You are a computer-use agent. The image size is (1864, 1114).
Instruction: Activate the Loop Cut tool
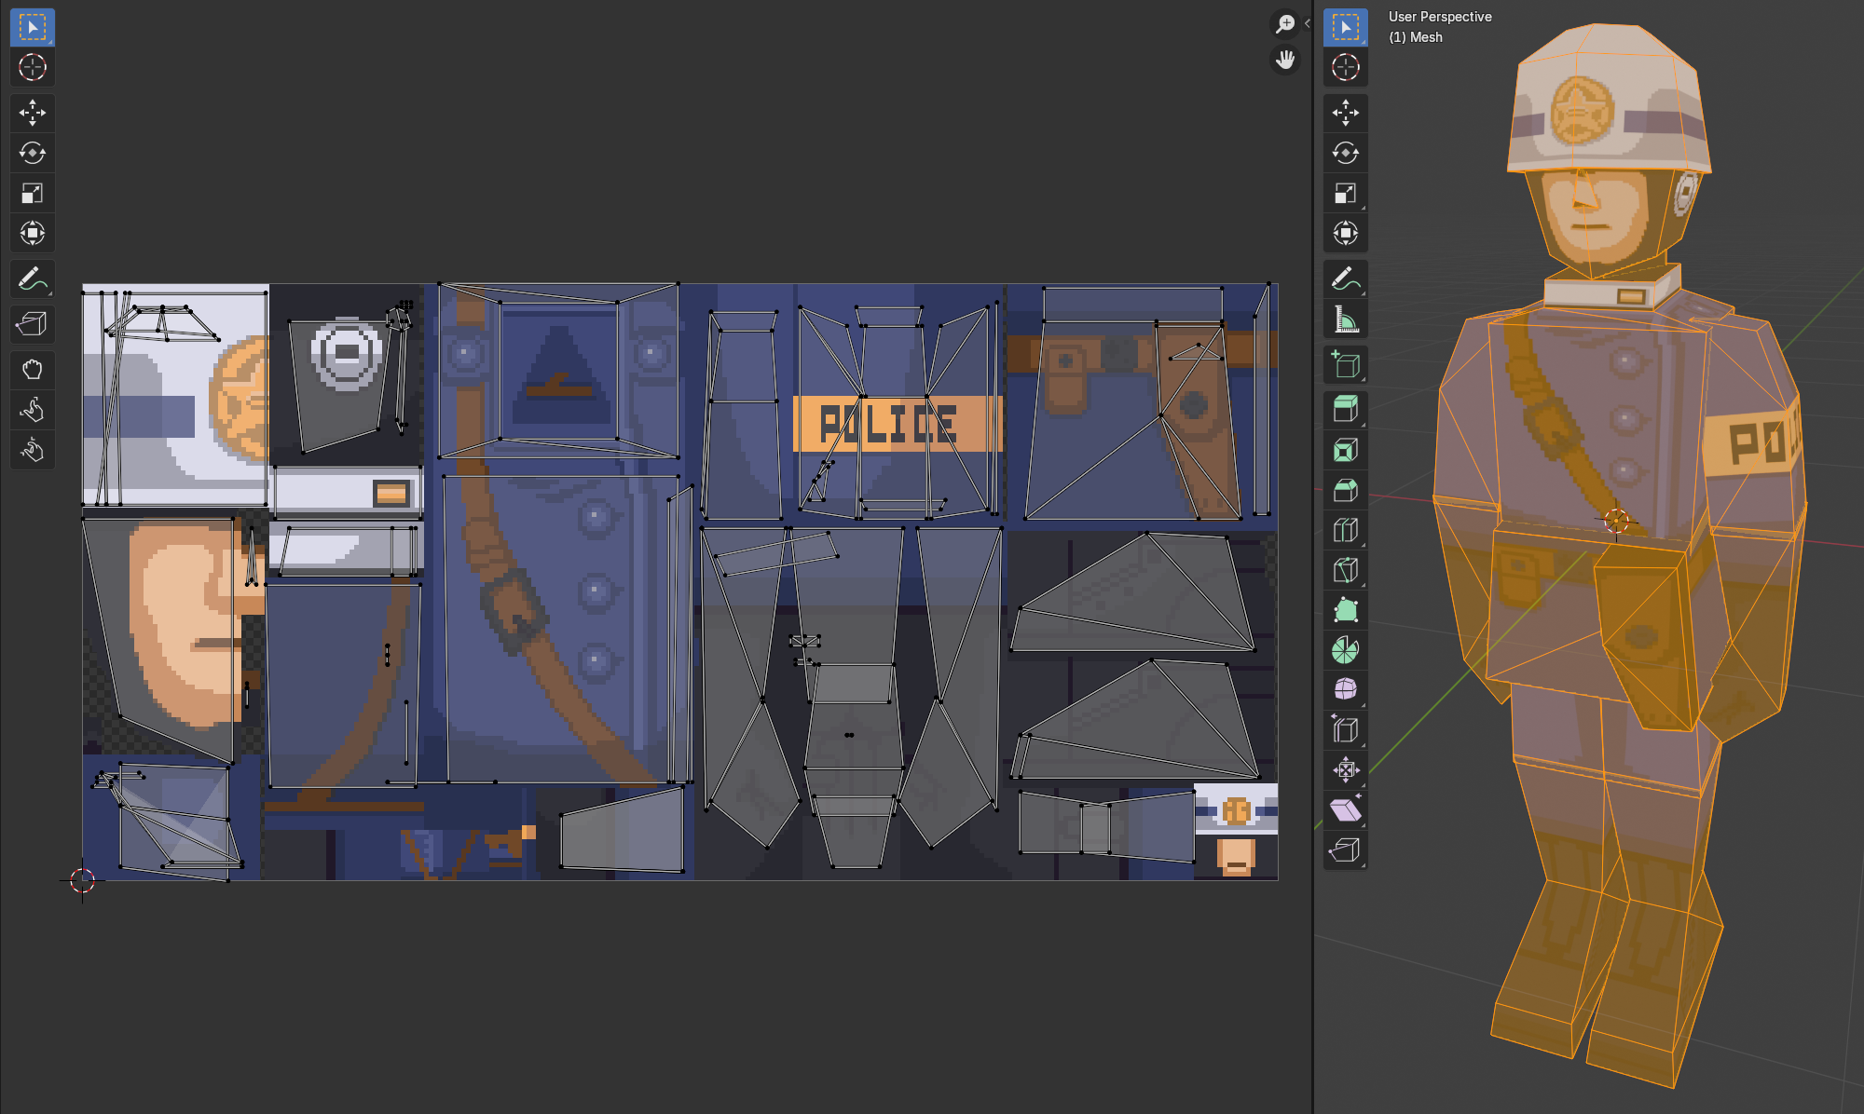[x=1346, y=530]
